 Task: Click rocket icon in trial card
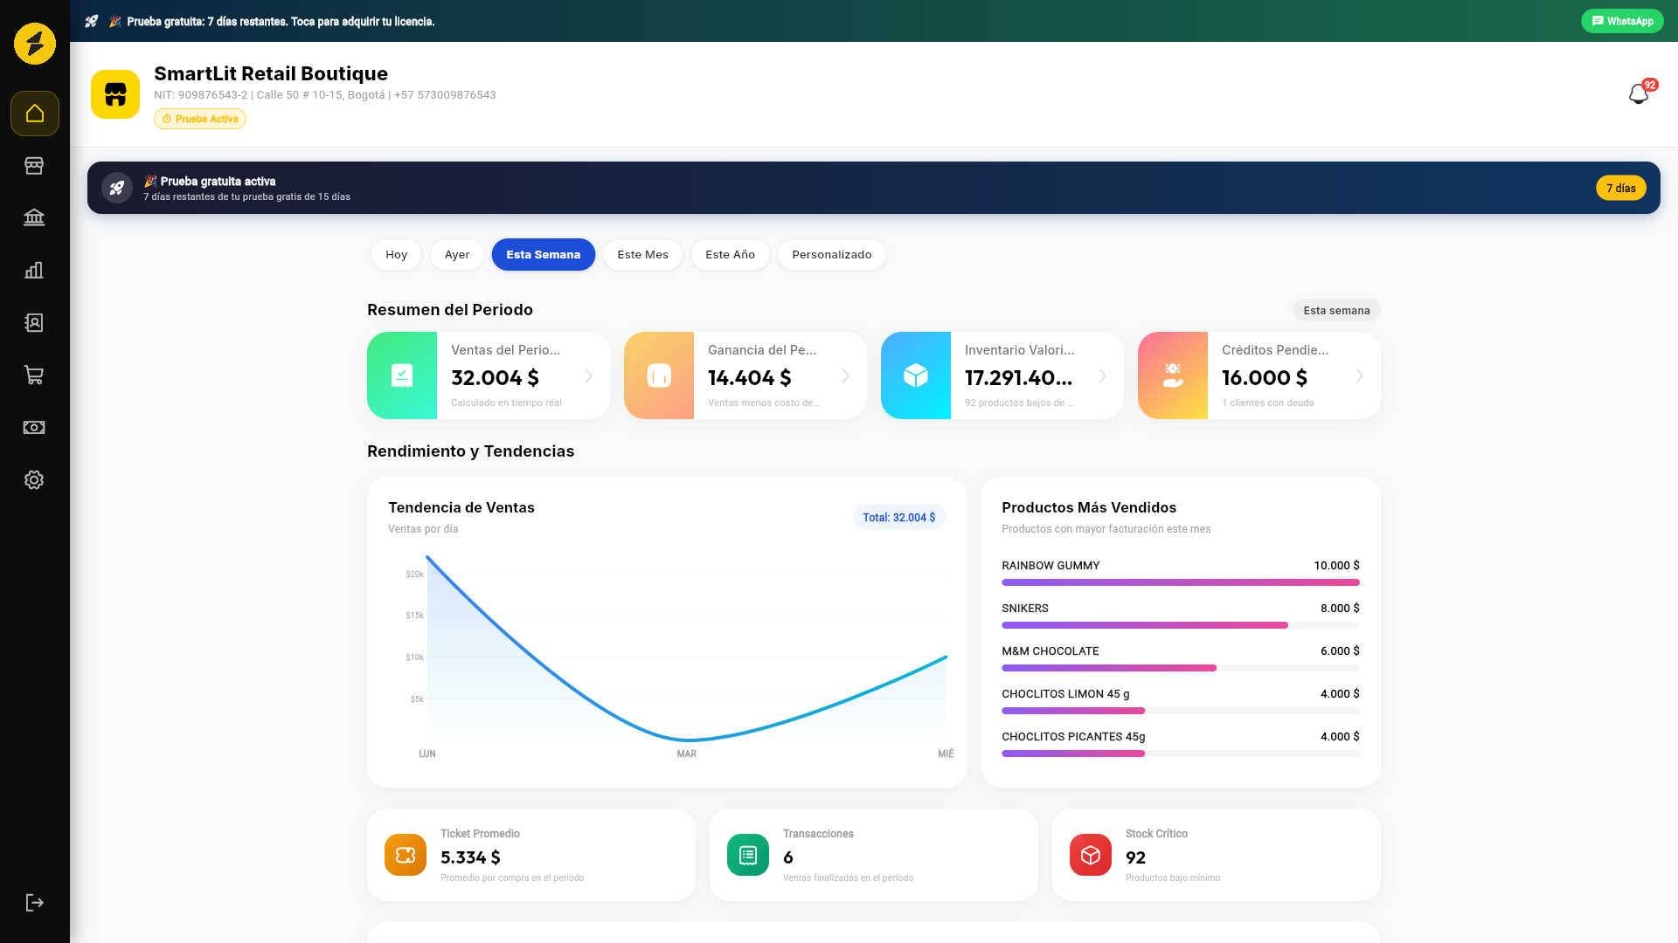(117, 188)
